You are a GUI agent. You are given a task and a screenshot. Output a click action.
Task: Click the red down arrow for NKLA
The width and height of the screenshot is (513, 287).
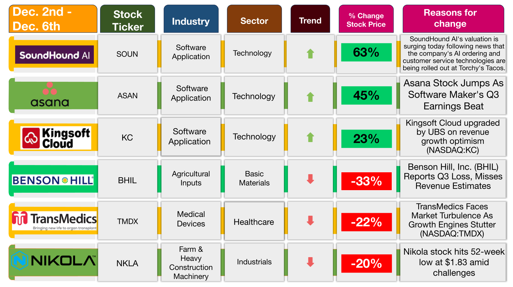point(311,262)
